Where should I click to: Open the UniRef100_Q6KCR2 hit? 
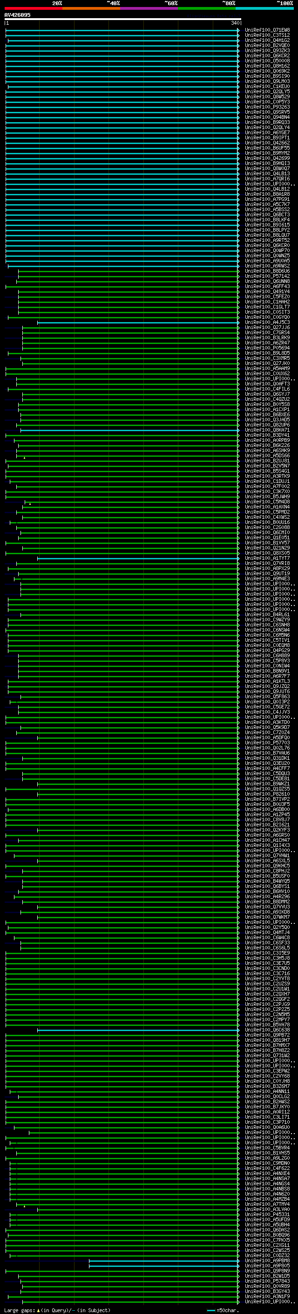pos(267,55)
